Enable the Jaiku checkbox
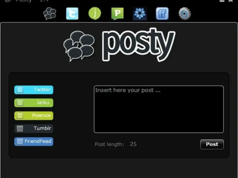 coord(20,103)
